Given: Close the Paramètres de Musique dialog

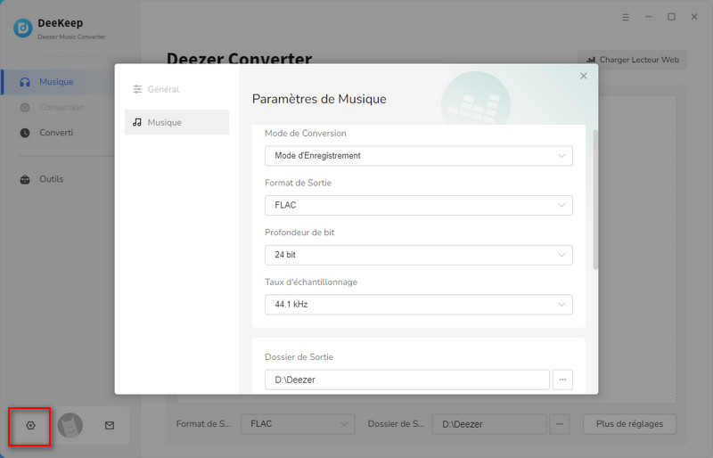Looking at the screenshot, I should (x=584, y=76).
